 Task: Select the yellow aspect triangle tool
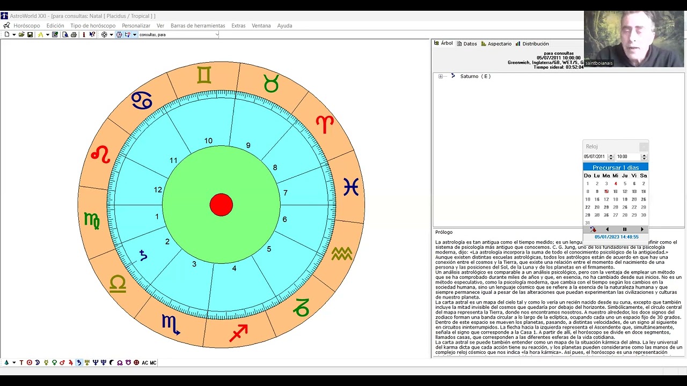pyautogui.click(x=40, y=34)
